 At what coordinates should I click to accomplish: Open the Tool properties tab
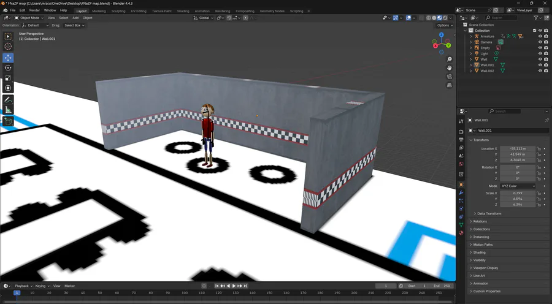(461, 121)
